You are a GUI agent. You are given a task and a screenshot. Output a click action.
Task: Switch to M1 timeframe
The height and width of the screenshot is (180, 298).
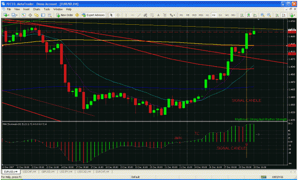click(x=181, y=15)
